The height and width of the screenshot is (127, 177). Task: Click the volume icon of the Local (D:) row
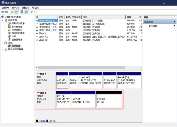(x=37, y=40)
